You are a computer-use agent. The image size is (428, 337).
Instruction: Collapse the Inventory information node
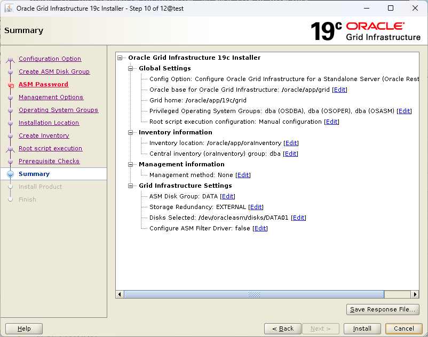(130, 133)
